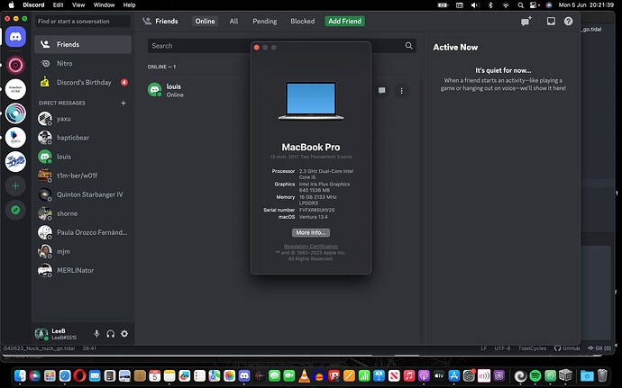Select Friends in the sidebar
This screenshot has width=622, height=388.
point(83,44)
